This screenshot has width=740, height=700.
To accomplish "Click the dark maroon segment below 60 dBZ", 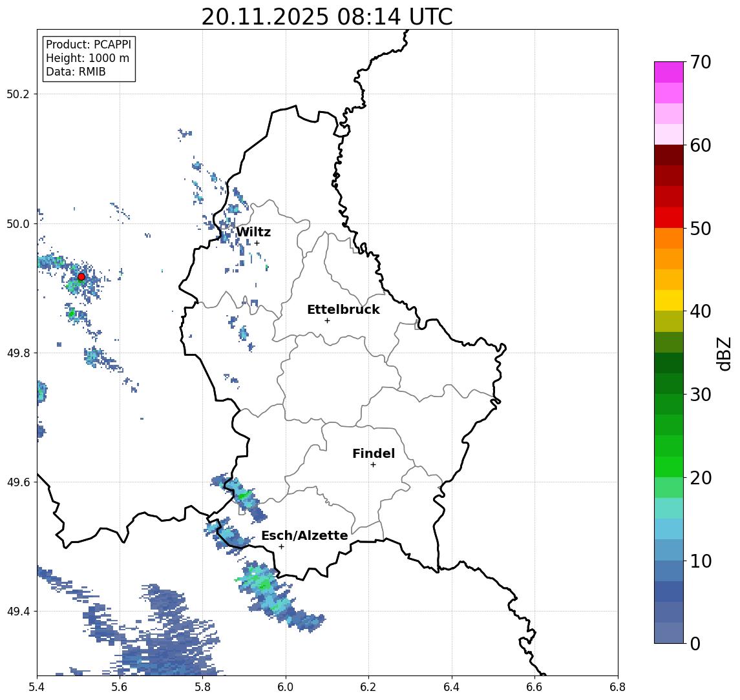I will 669,155.
